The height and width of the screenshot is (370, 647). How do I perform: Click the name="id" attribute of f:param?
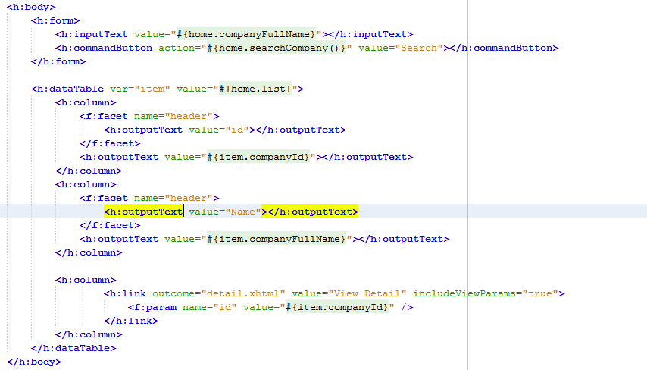210,307
